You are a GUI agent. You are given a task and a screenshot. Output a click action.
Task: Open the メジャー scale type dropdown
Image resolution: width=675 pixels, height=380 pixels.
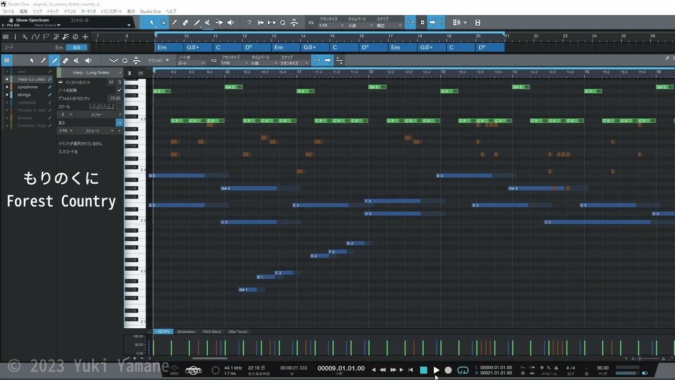pyautogui.click(x=99, y=115)
